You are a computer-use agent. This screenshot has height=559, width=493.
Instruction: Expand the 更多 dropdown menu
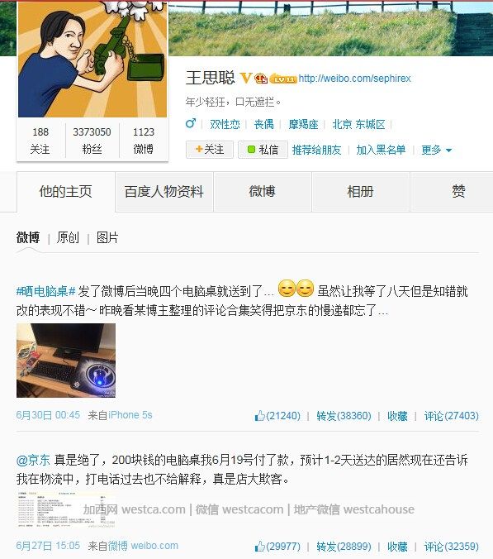click(436, 150)
